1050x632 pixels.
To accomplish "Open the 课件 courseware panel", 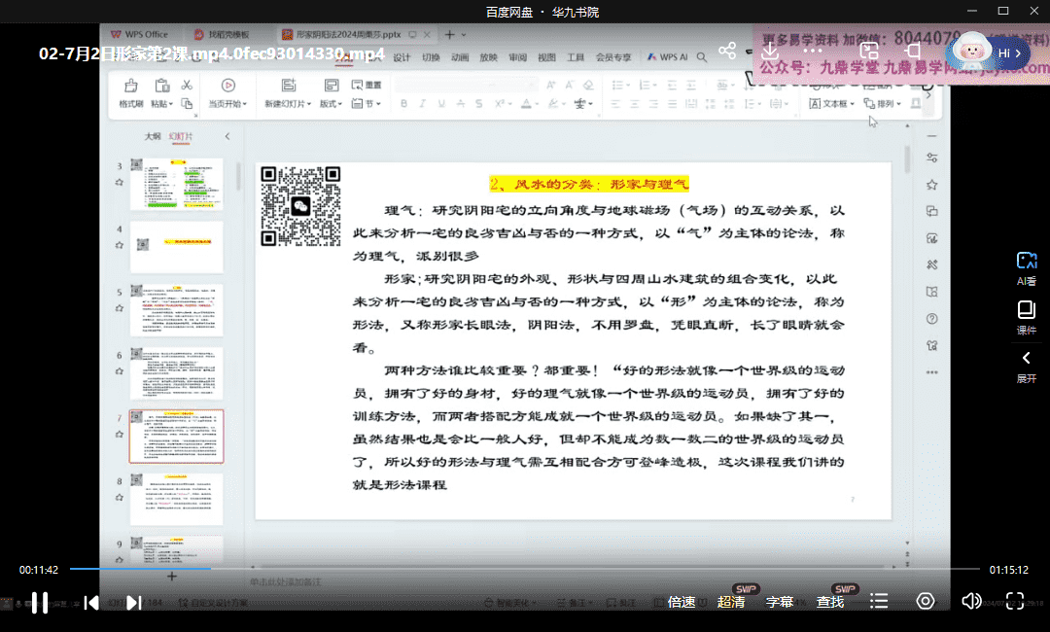I will [x=1026, y=317].
